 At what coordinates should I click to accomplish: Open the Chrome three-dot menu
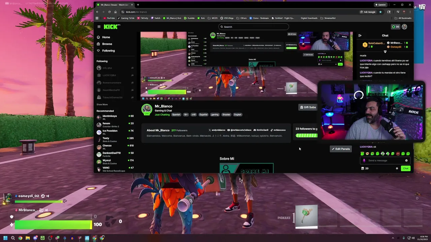point(410,12)
